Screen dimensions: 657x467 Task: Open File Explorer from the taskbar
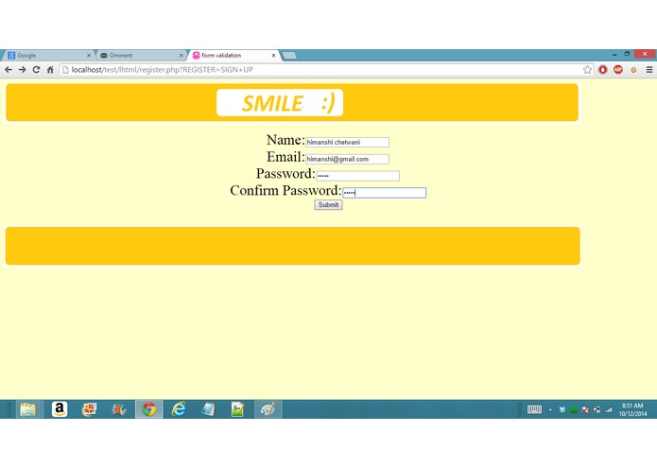[28, 409]
